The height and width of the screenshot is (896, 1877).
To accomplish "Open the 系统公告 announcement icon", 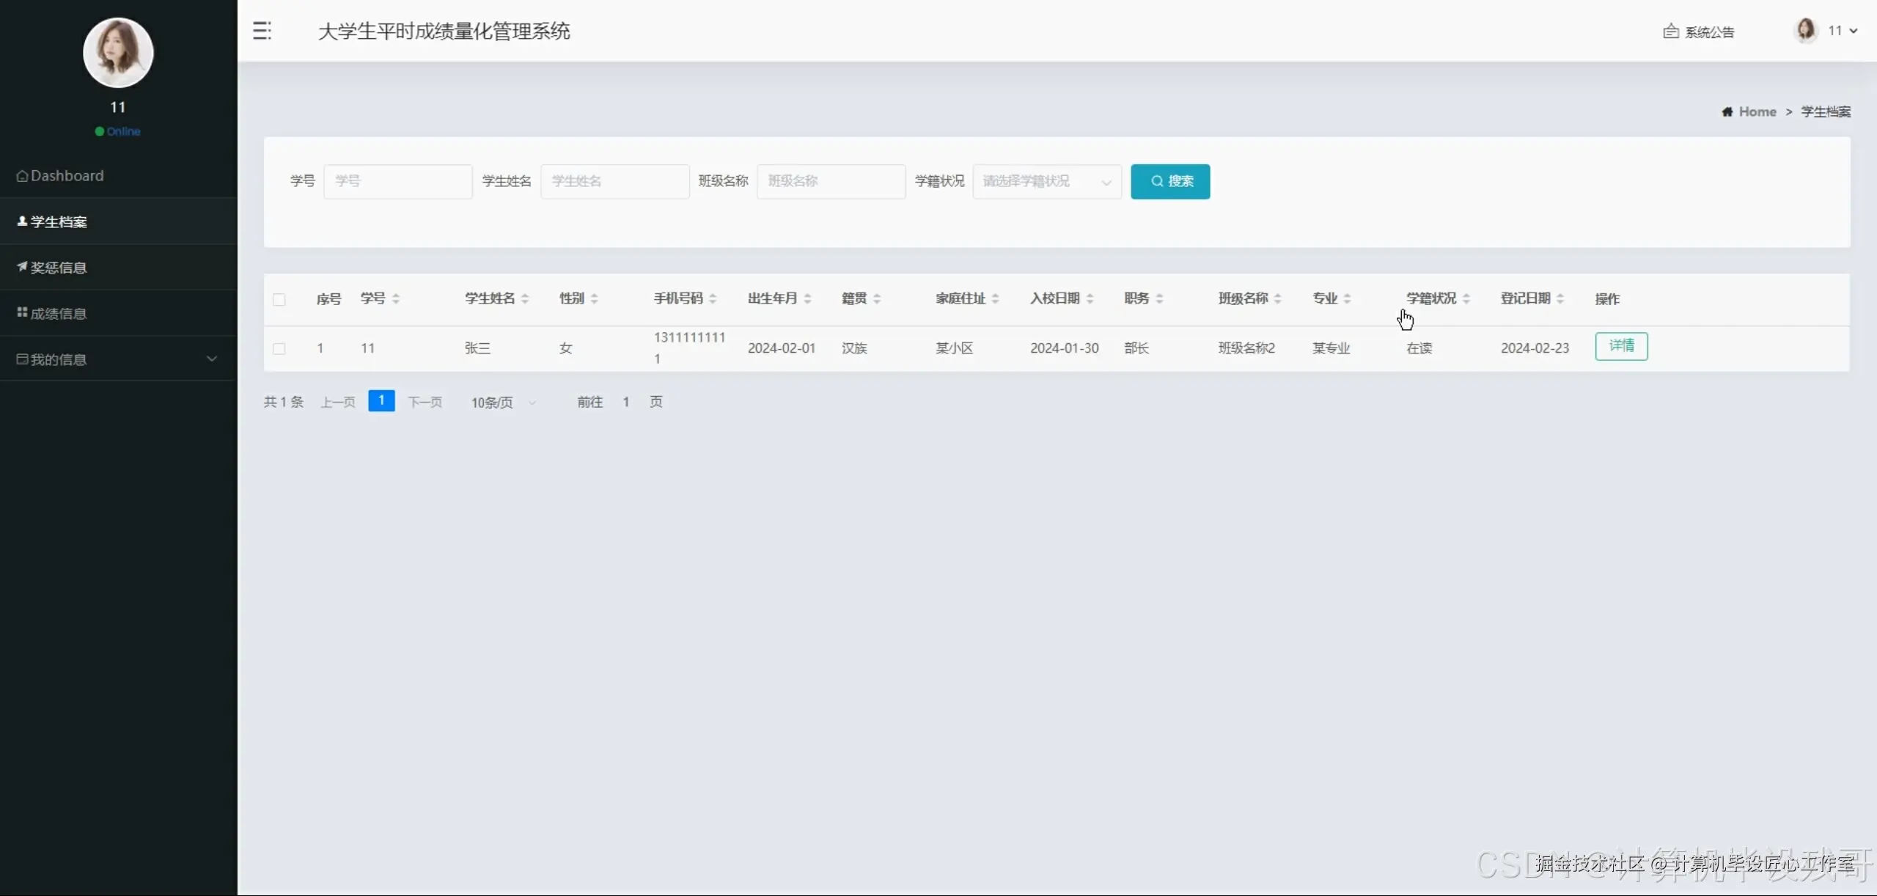I will [x=1670, y=32].
